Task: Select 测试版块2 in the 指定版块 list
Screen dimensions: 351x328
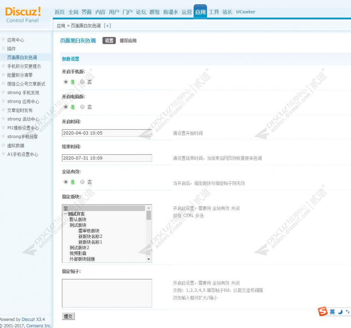Action: point(104,248)
